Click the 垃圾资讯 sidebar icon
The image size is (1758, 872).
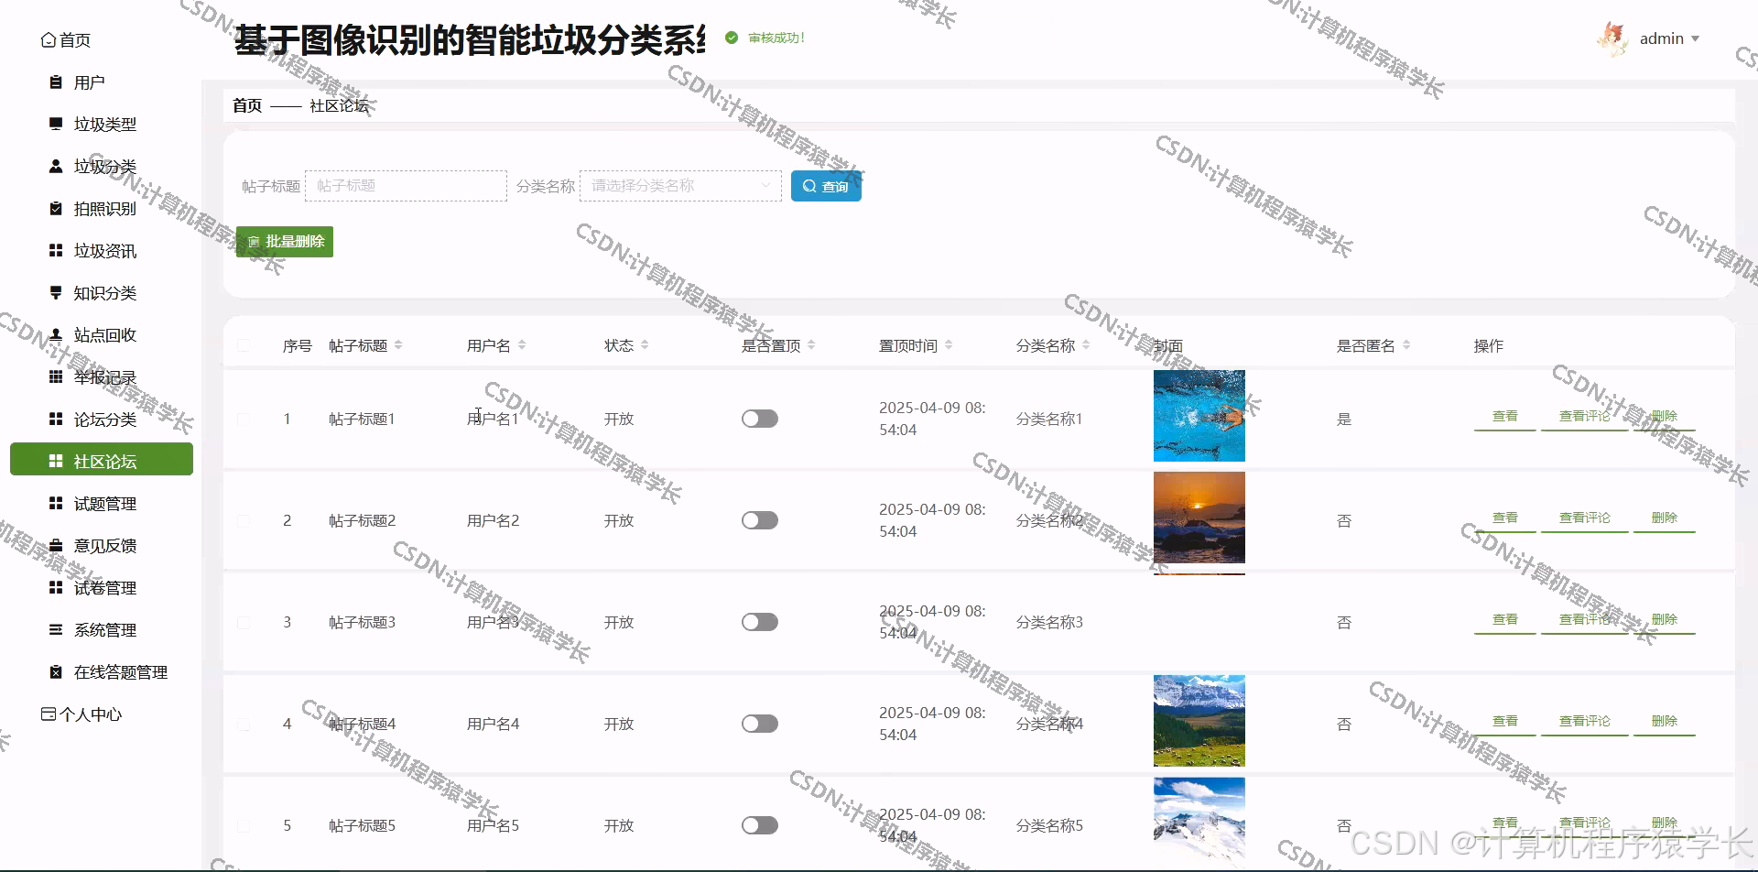tap(56, 251)
